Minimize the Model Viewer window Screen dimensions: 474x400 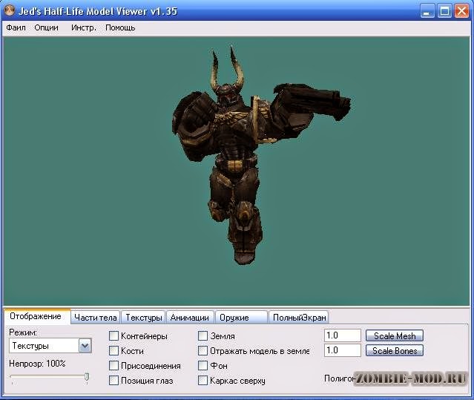(x=427, y=11)
